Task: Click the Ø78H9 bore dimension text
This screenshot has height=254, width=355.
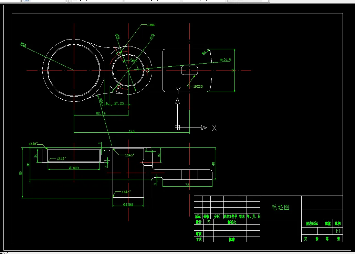Action: 74,168
